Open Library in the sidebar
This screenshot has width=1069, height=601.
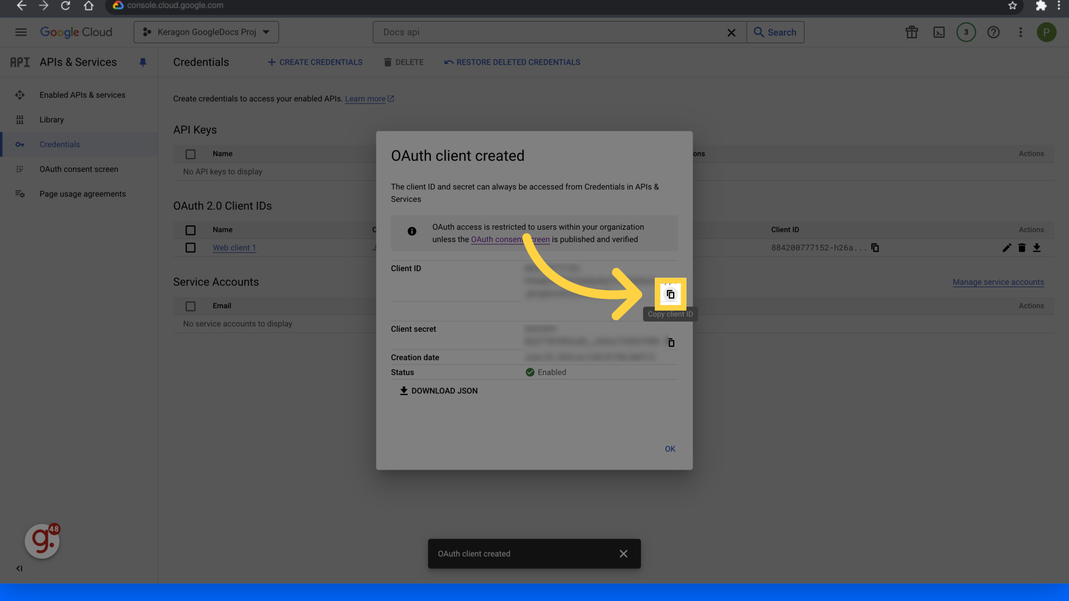click(x=79, y=120)
